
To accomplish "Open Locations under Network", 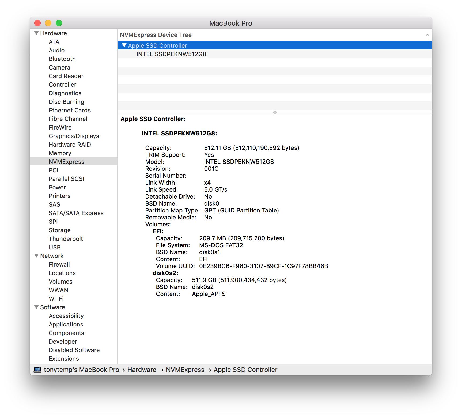I will (62, 273).
